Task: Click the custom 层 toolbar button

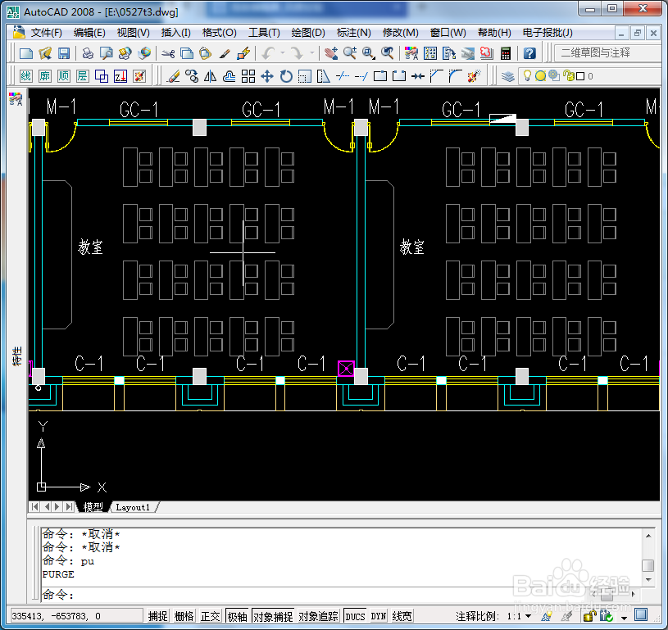Action: pos(82,76)
